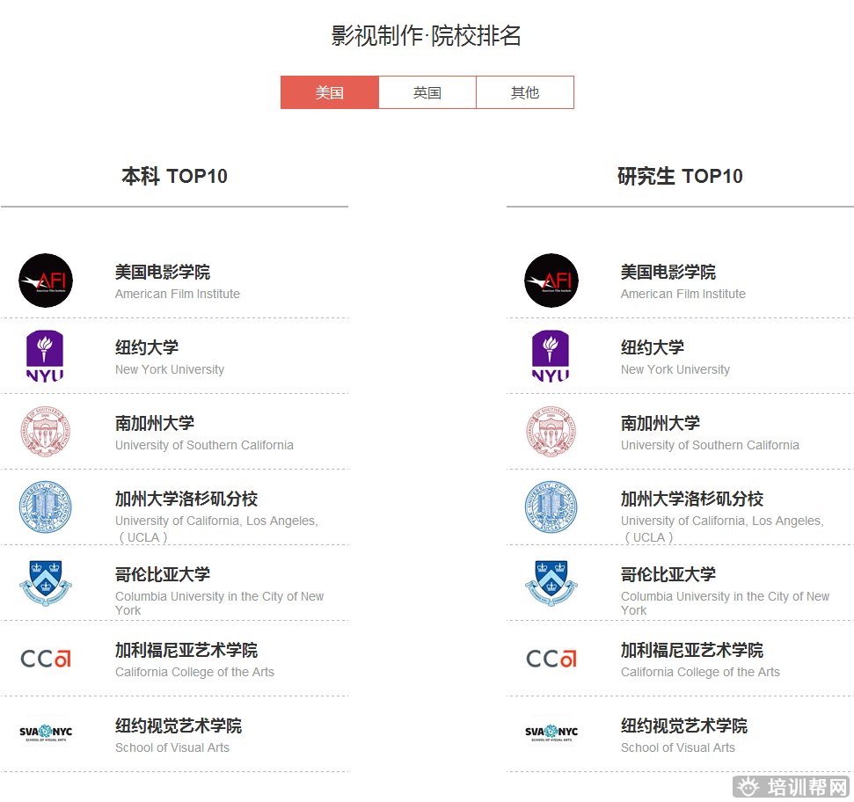Click the USC seal in the 研究生 TOP10 list
The height and width of the screenshot is (802, 854).
pyautogui.click(x=551, y=432)
